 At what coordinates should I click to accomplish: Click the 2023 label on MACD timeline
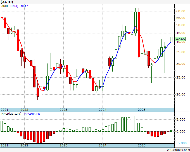pyautogui.click(x=63, y=145)
